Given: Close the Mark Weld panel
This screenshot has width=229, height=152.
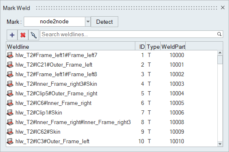Looking at the screenshot, I should pos(223,7).
